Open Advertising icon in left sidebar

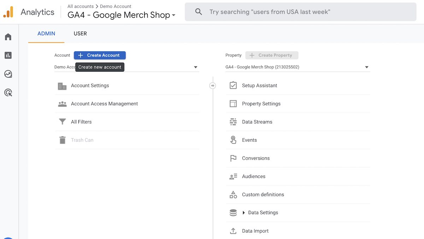[8, 93]
